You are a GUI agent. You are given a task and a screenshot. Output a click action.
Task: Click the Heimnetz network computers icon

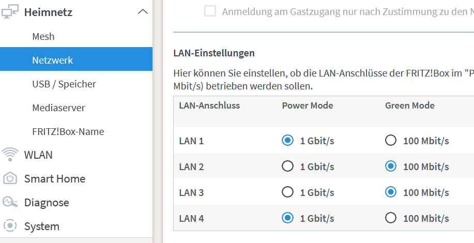10,11
